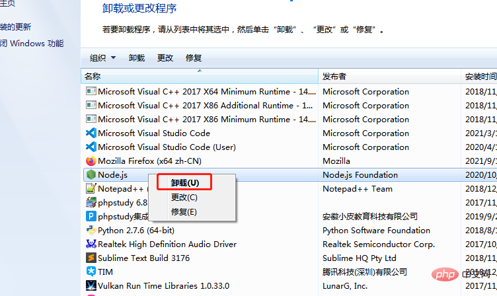Viewport: 497px width, 296px height.
Task: Click the Notepad++ Team publisher cell
Action: click(x=358, y=189)
